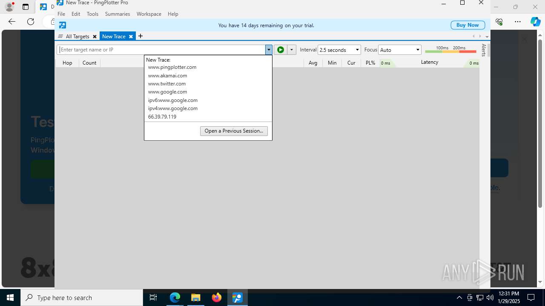Screen dimensions: 545x306
Task: Open Task View on the taskbar
Action: pos(153,297)
